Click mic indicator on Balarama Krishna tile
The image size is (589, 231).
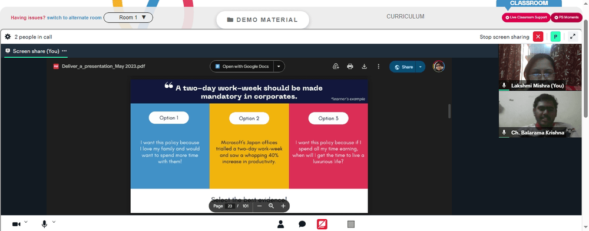(x=504, y=133)
